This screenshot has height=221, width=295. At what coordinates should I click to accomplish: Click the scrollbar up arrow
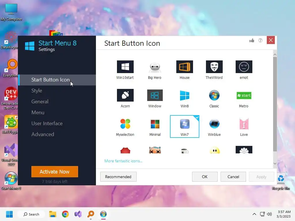pyautogui.click(x=275, y=55)
